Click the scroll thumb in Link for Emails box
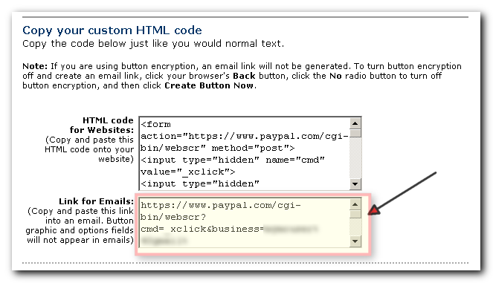The width and height of the screenshot is (493, 283). (x=355, y=215)
